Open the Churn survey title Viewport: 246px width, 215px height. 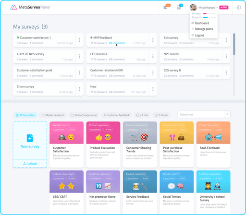click(25, 87)
